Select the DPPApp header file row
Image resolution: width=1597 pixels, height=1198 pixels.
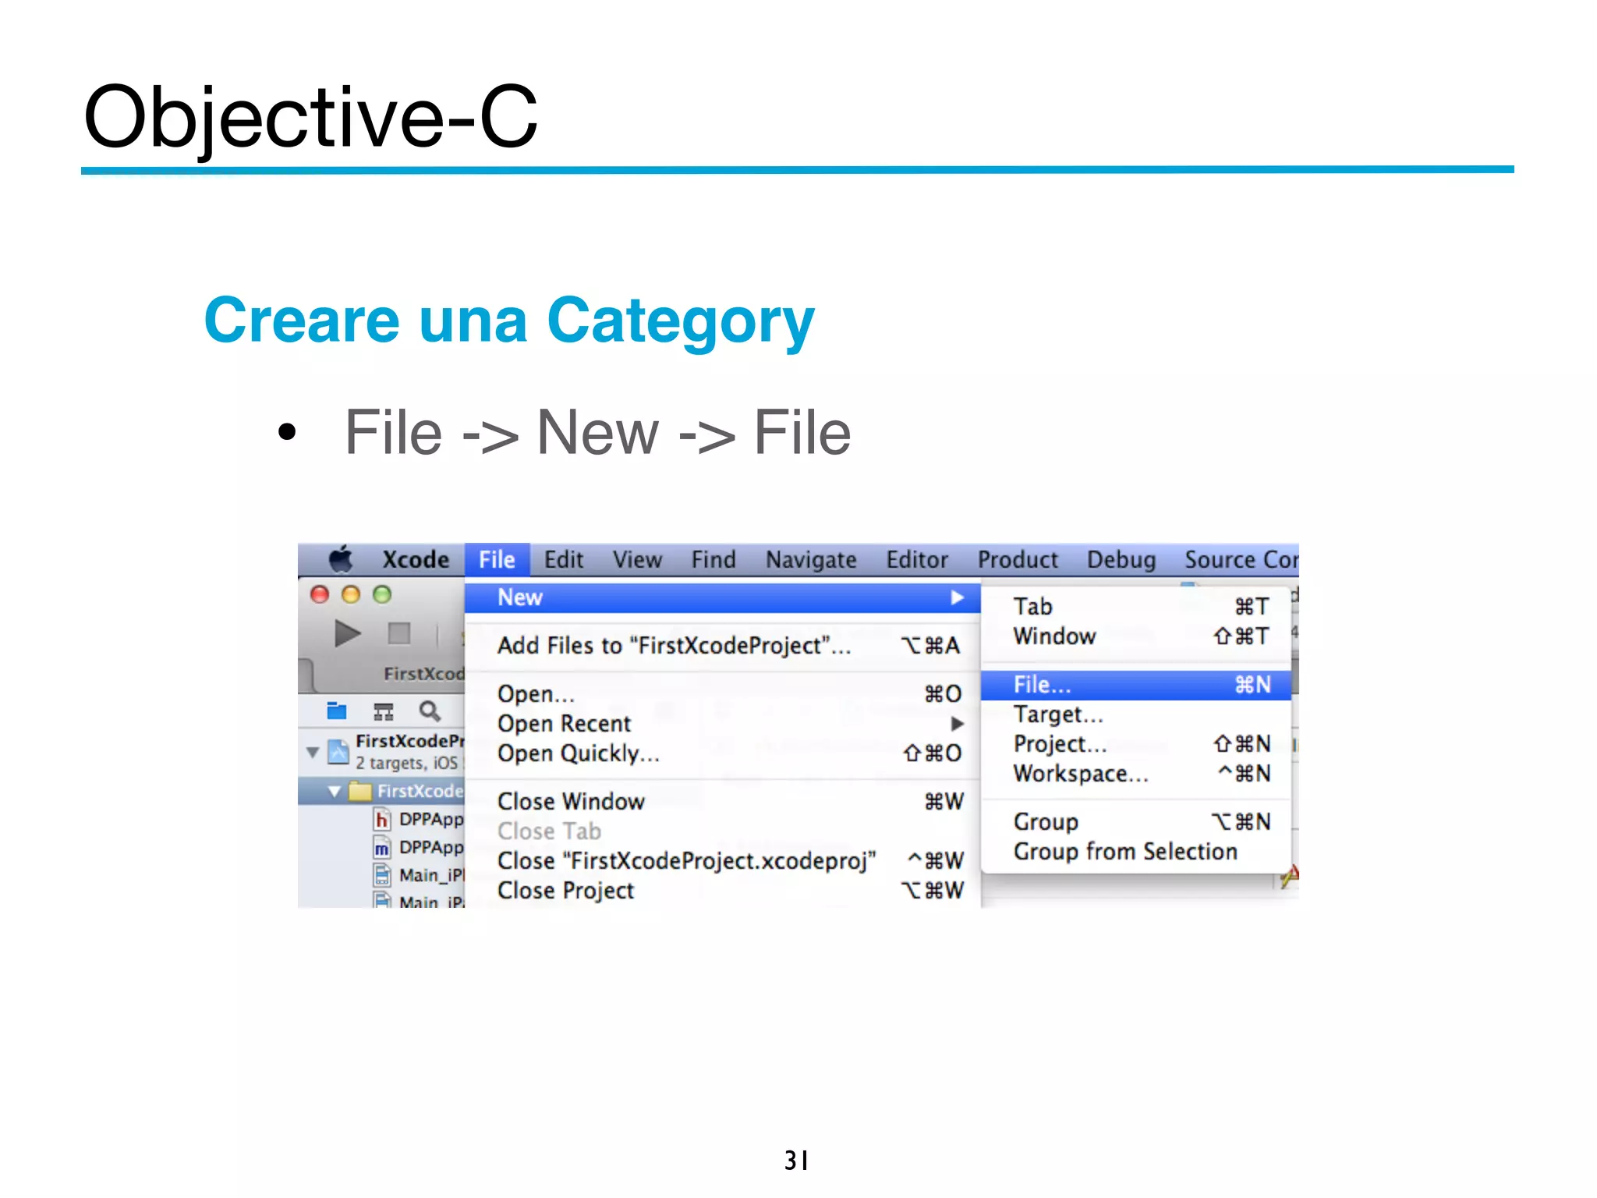[x=381, y=819]
